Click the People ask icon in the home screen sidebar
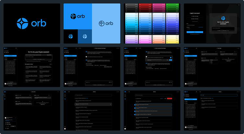This screenshot has width=244, height=134. click(x=5, y=53)
